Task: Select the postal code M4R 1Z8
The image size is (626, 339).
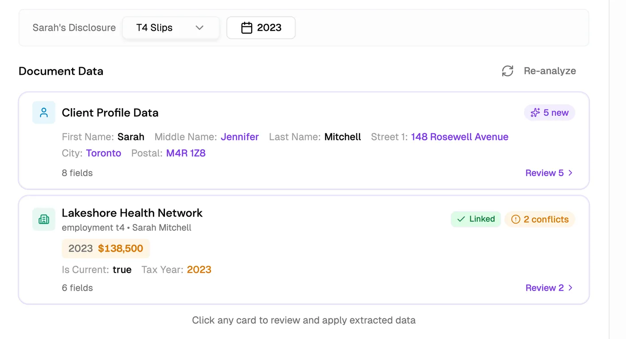Action: 186,153
